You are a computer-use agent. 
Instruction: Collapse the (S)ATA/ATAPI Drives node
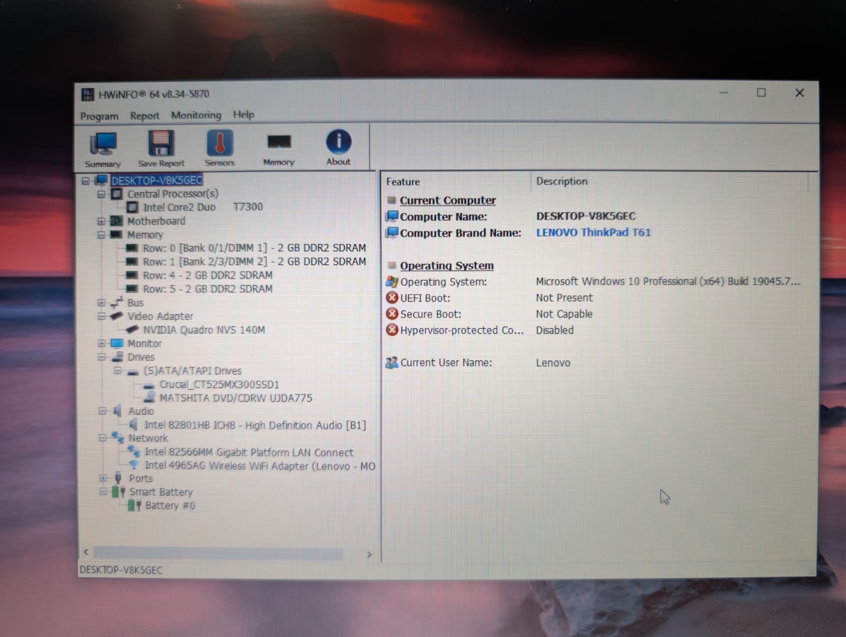[x=117, y=371]
